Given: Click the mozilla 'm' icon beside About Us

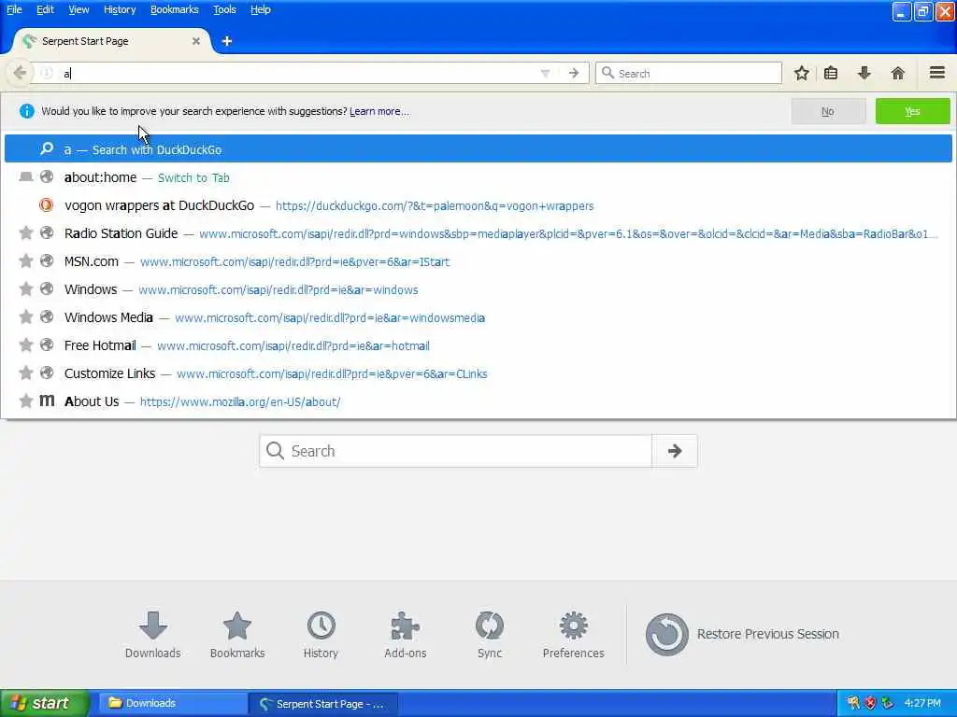Looking at the screenshot, I should pos(47,401).
